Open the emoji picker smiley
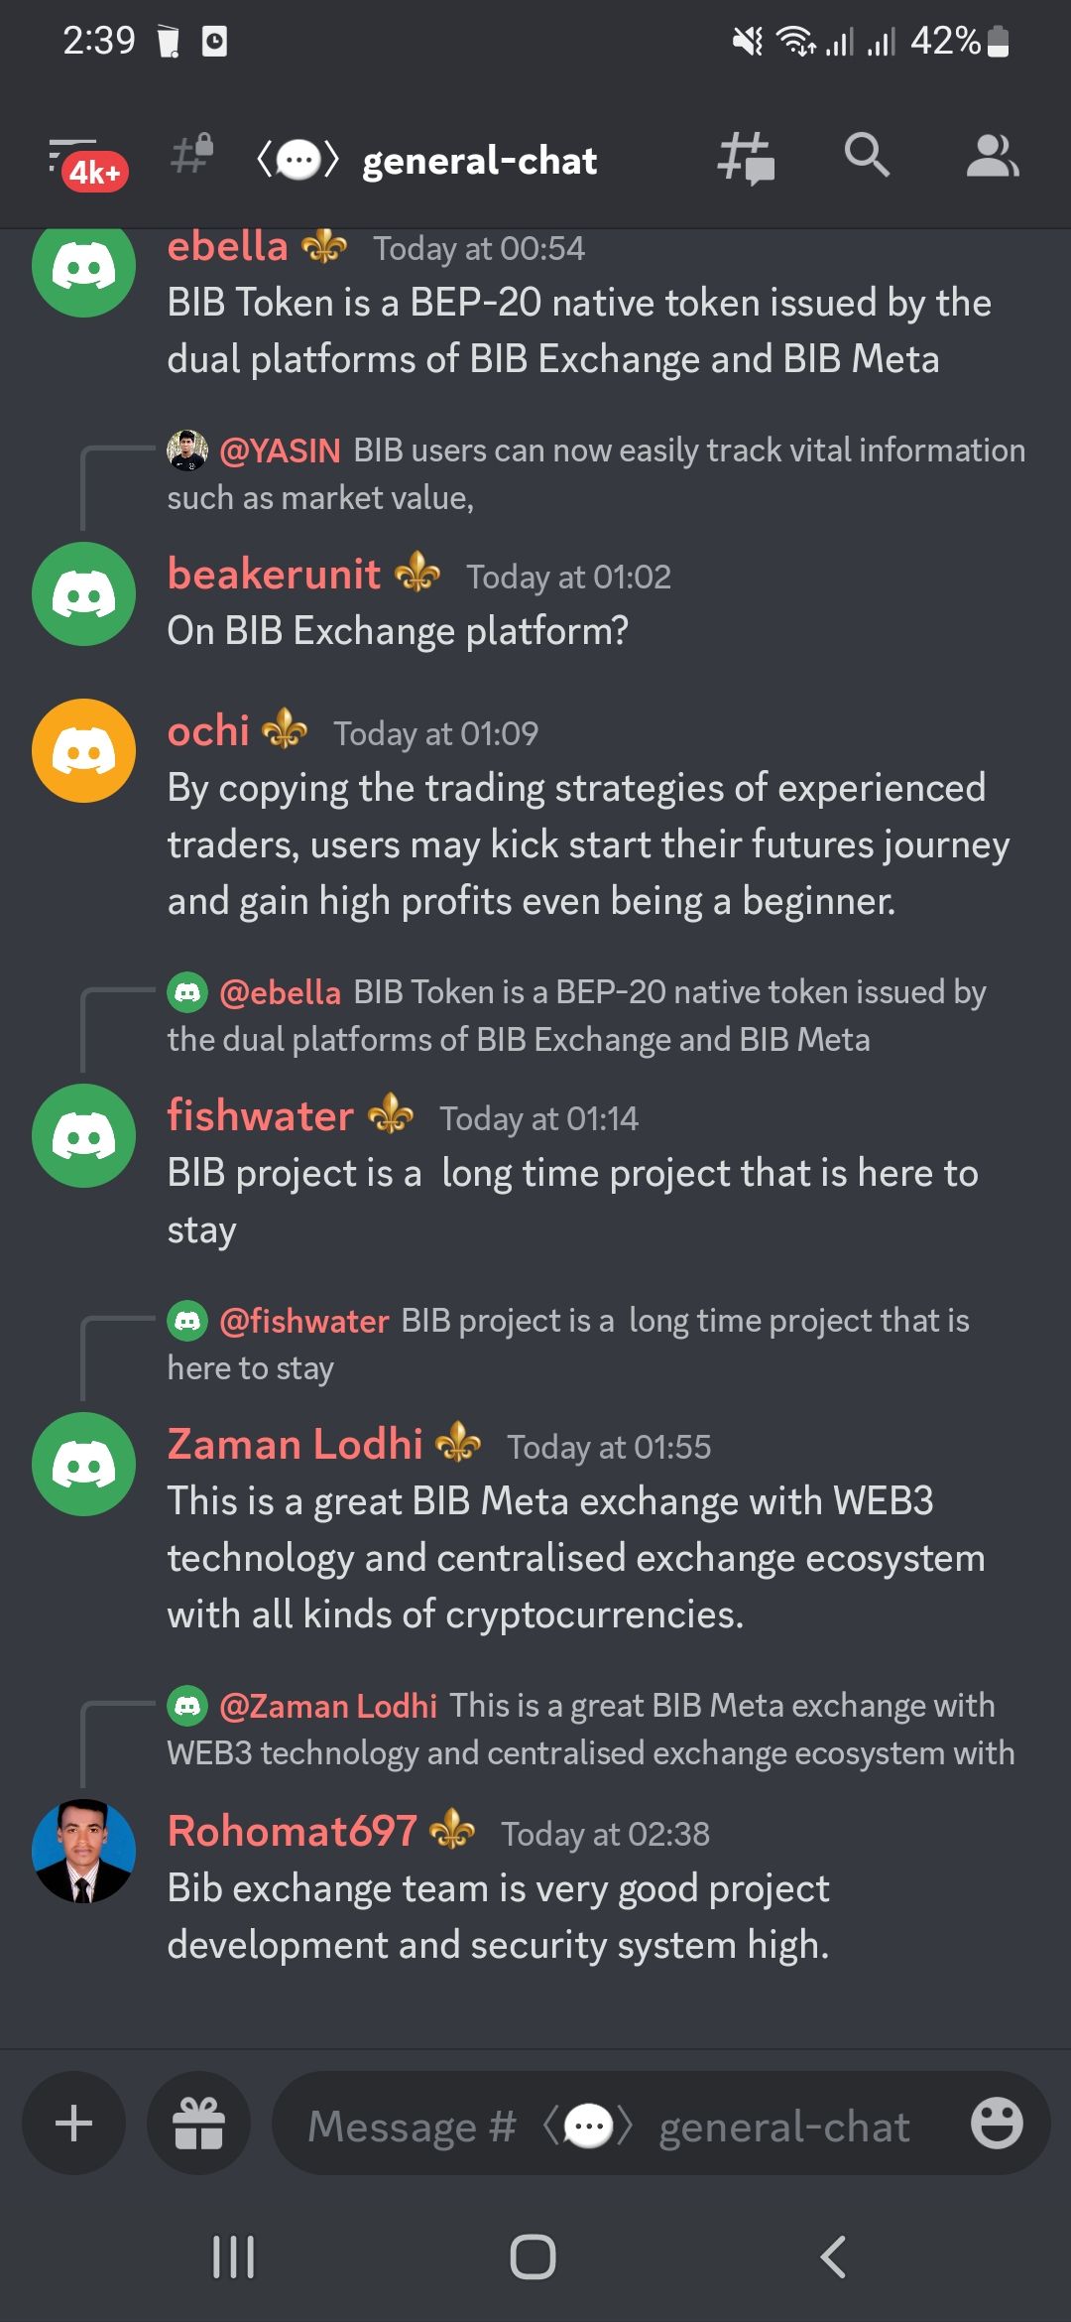The image size is (1071, 2322). (996, 2123)
